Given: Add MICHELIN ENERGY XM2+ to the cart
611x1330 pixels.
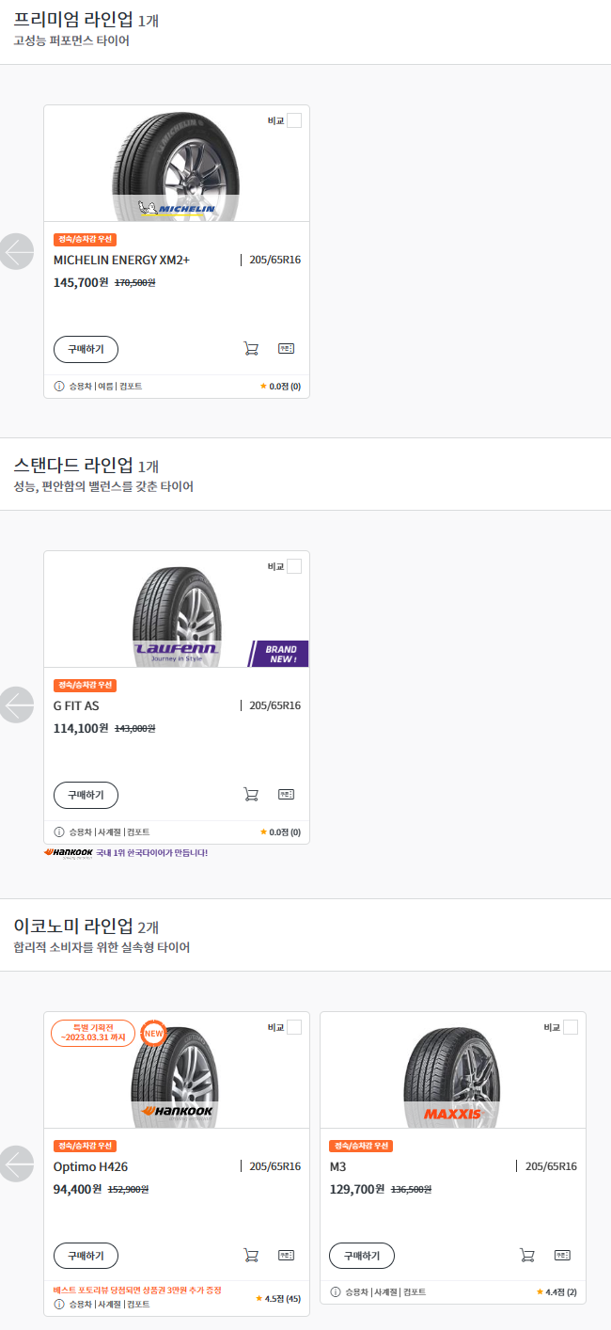Looking at the screenshot, I should 251,349.
